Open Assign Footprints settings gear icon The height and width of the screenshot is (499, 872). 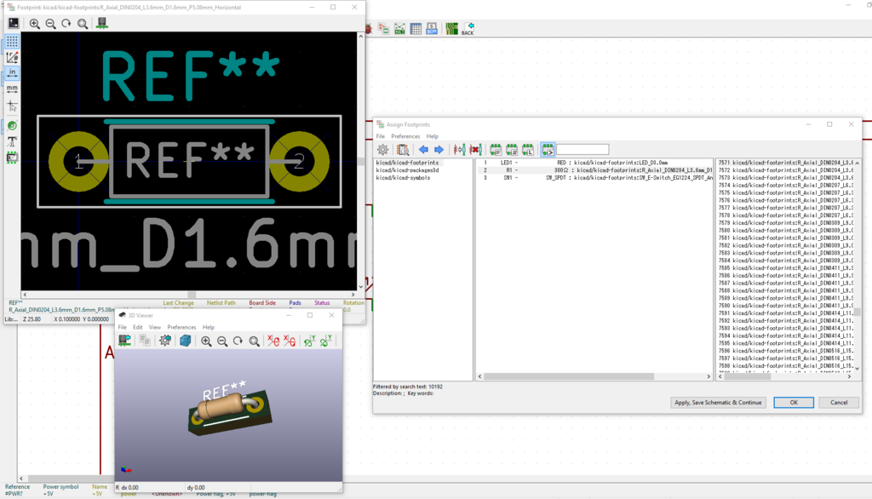pyautogui.click(x=382, y=150)
